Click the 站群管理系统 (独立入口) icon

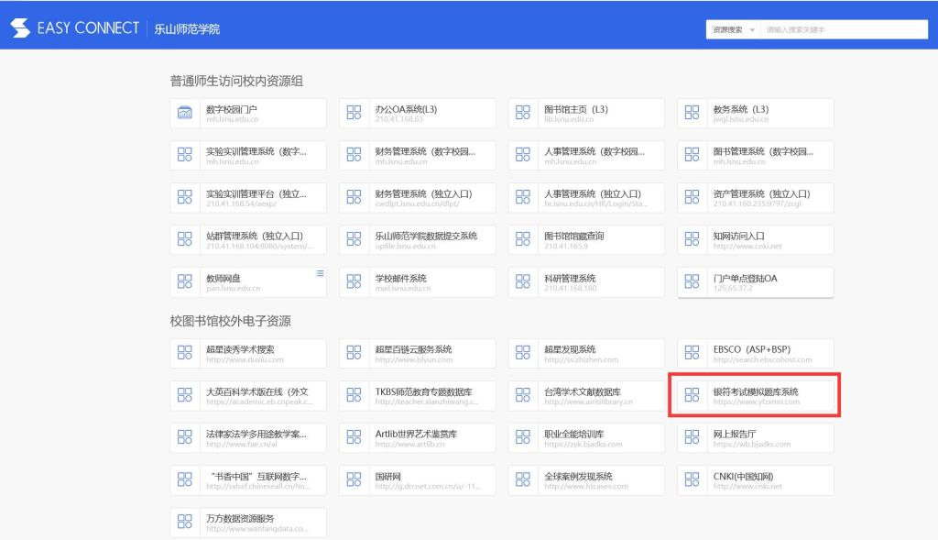coord(185,239)
